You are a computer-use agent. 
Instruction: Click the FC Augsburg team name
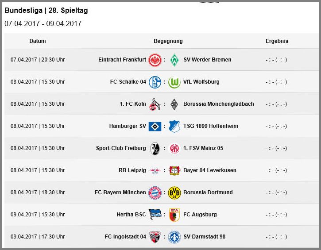(200, 215)
